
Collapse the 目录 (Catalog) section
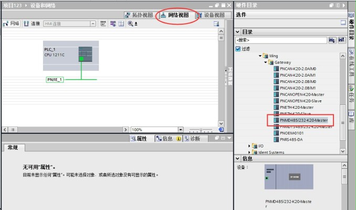tap(238, 32)
